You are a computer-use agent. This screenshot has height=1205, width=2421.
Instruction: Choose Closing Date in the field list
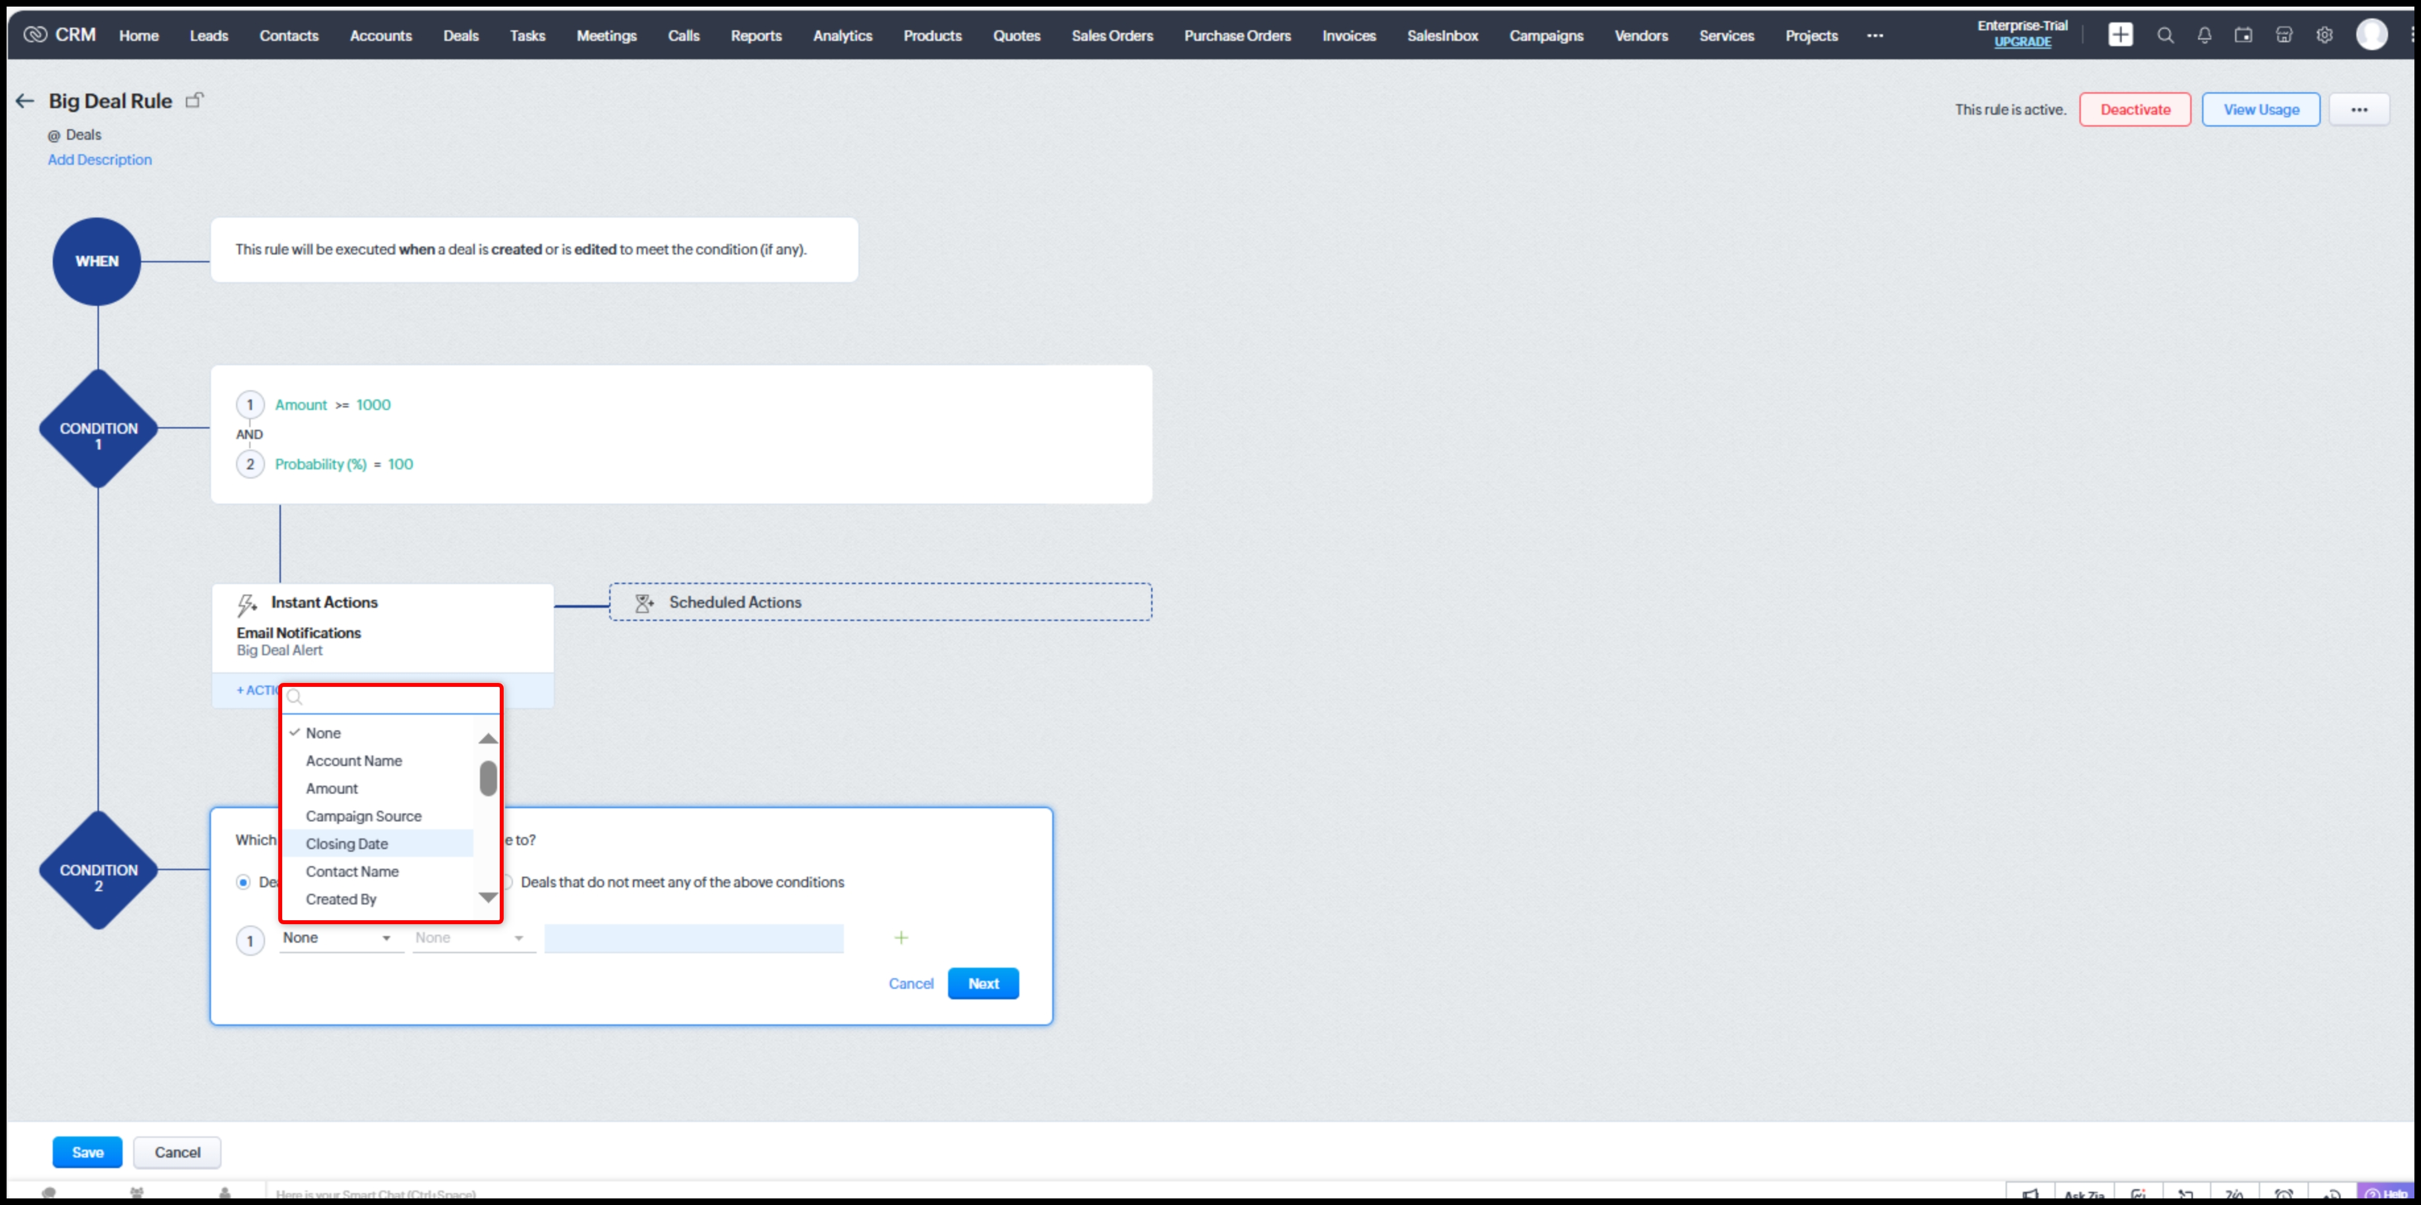378,844
